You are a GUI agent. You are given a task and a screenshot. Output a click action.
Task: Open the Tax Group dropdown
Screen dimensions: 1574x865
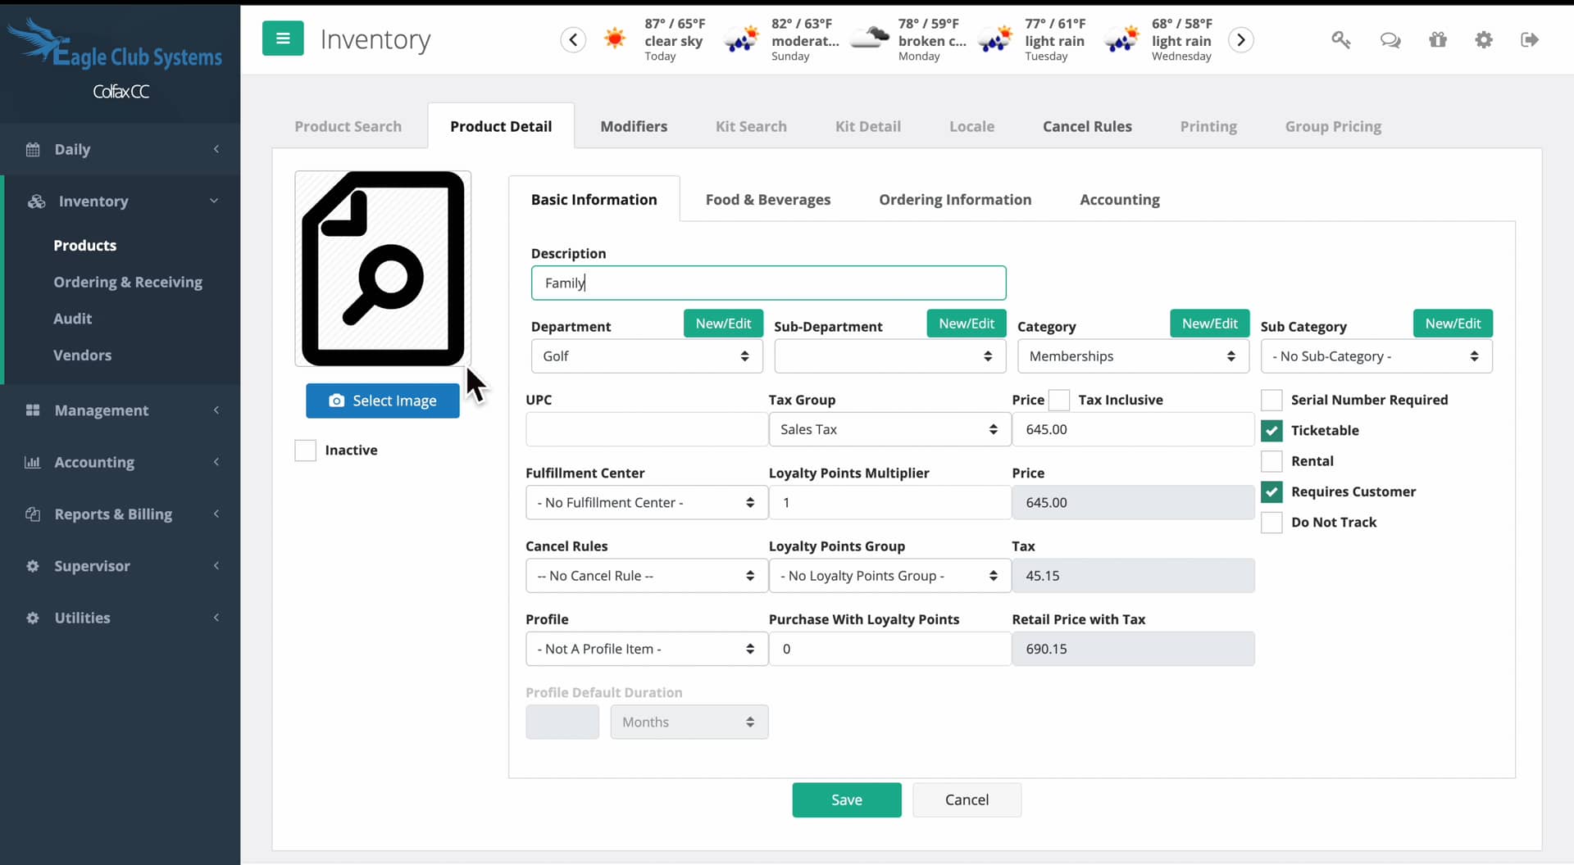pos(889,428)
